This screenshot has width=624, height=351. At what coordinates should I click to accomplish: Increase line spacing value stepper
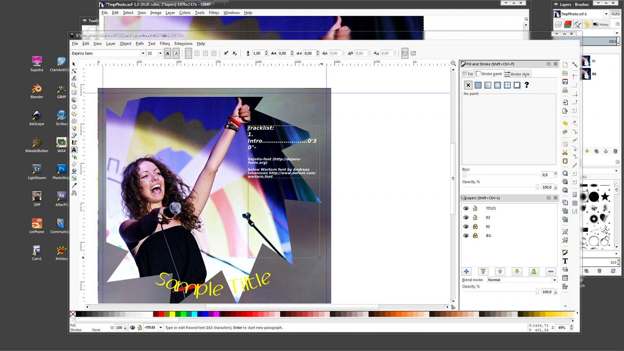(x=266, y=51)
